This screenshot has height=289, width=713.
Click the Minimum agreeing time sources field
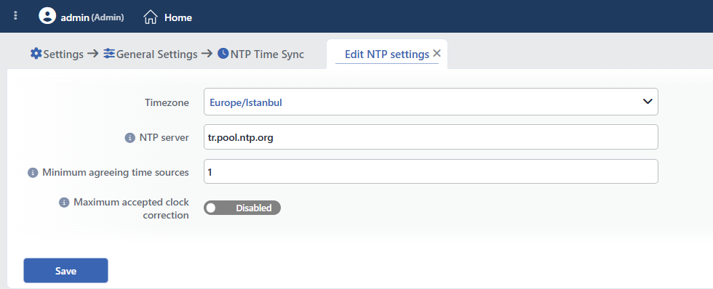point(431,171)
